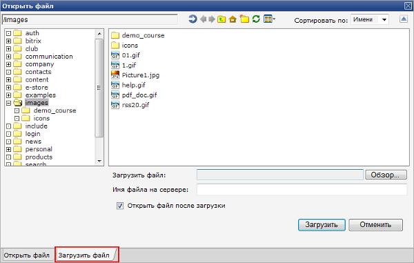Click the Имя файла на сервере field
Screen dimensions: 414x263
click(x=302, y=190)
